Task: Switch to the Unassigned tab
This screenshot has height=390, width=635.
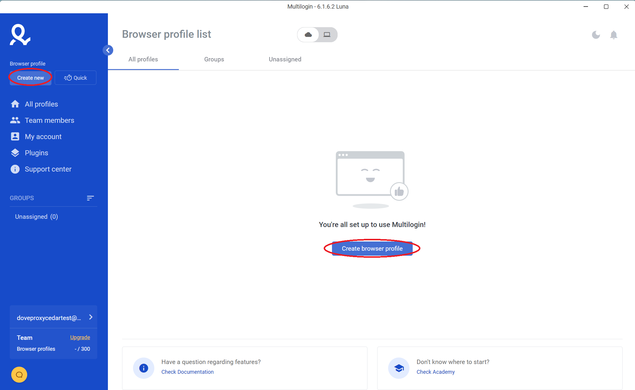Action: pyautogui.click(x=285, y=59)
